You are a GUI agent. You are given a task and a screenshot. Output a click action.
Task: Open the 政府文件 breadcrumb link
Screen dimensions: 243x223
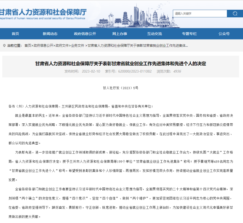62,46
